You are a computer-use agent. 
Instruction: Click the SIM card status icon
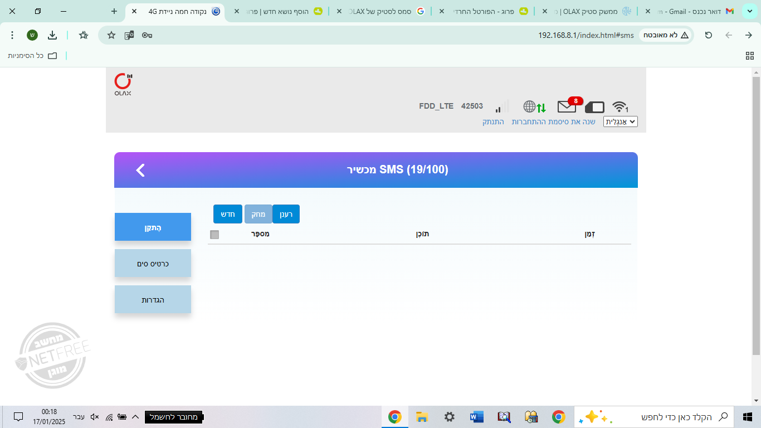point(594,107)
